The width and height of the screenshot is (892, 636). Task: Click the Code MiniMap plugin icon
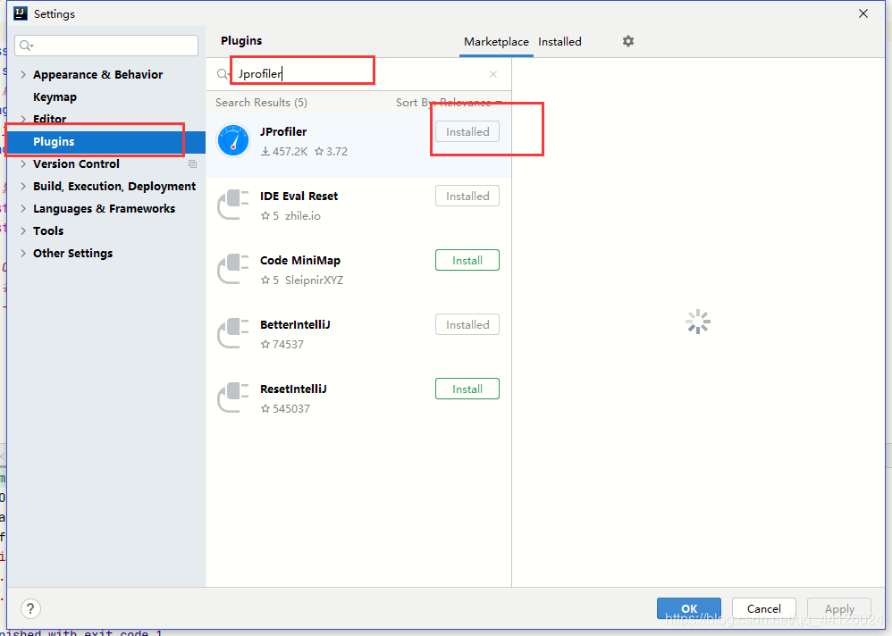233,268
